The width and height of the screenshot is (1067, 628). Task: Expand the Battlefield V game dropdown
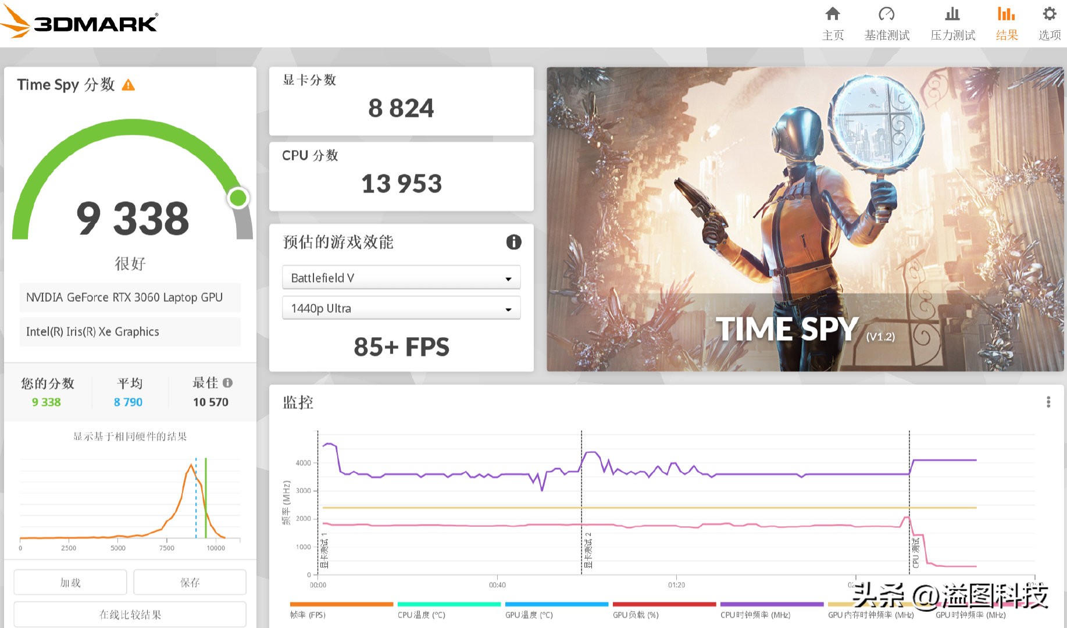[401, 278]
